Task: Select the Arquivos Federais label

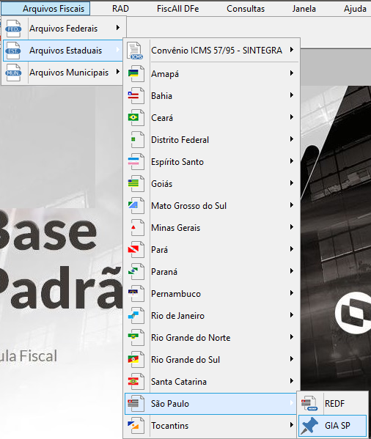Action: tap(64, 29)
